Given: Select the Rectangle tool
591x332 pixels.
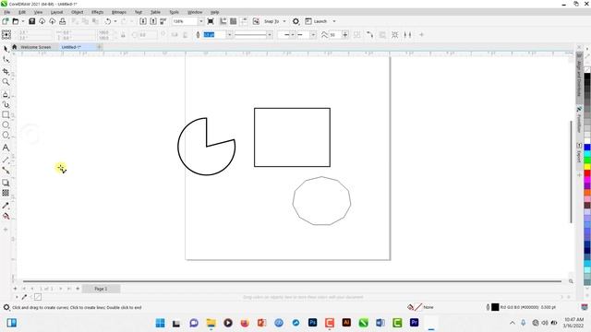Looking at the screenshot, I should point(6,114).
